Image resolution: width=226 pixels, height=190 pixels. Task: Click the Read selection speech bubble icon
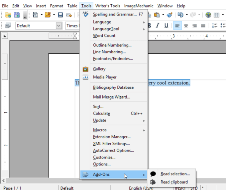point(153,174)
